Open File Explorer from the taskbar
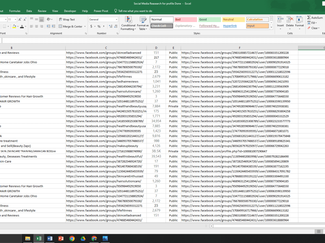 pos(28,238)
